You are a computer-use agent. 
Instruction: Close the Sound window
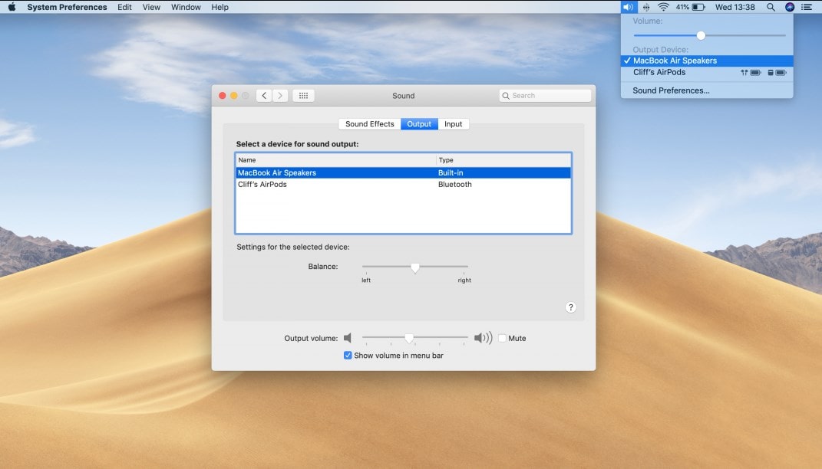tap(223, 95)
